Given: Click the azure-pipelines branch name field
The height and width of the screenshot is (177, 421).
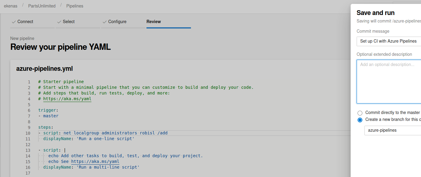Looking at the screenshot, I should (393, 130).
